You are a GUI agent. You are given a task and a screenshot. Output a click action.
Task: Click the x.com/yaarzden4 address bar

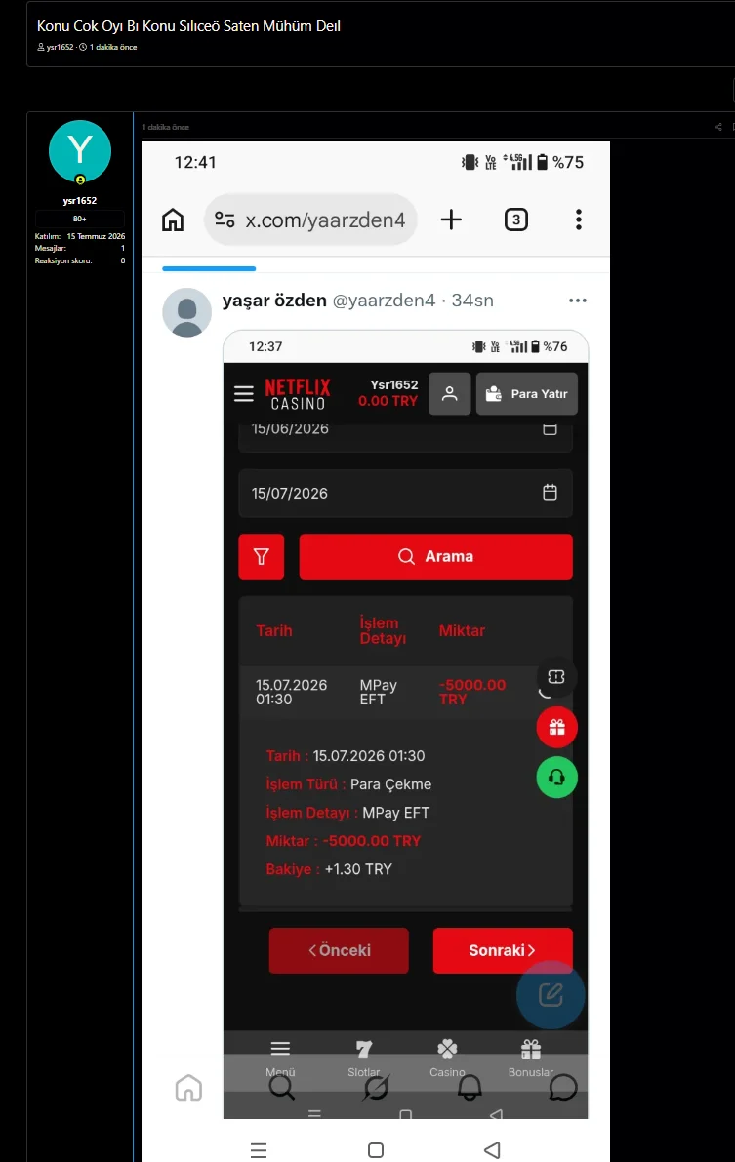(x=310, y=220)
